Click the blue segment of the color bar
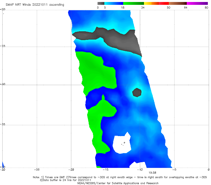Image resolution: width=211 pixels, height=185 pixels. [114, 3]
